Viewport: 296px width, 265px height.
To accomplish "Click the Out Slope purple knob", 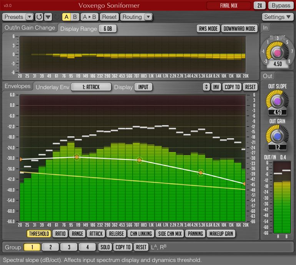I will pos(277,101).
